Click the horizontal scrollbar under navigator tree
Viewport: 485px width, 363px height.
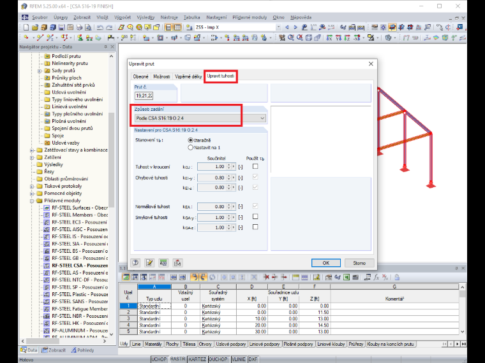click(x=43, y=341)
